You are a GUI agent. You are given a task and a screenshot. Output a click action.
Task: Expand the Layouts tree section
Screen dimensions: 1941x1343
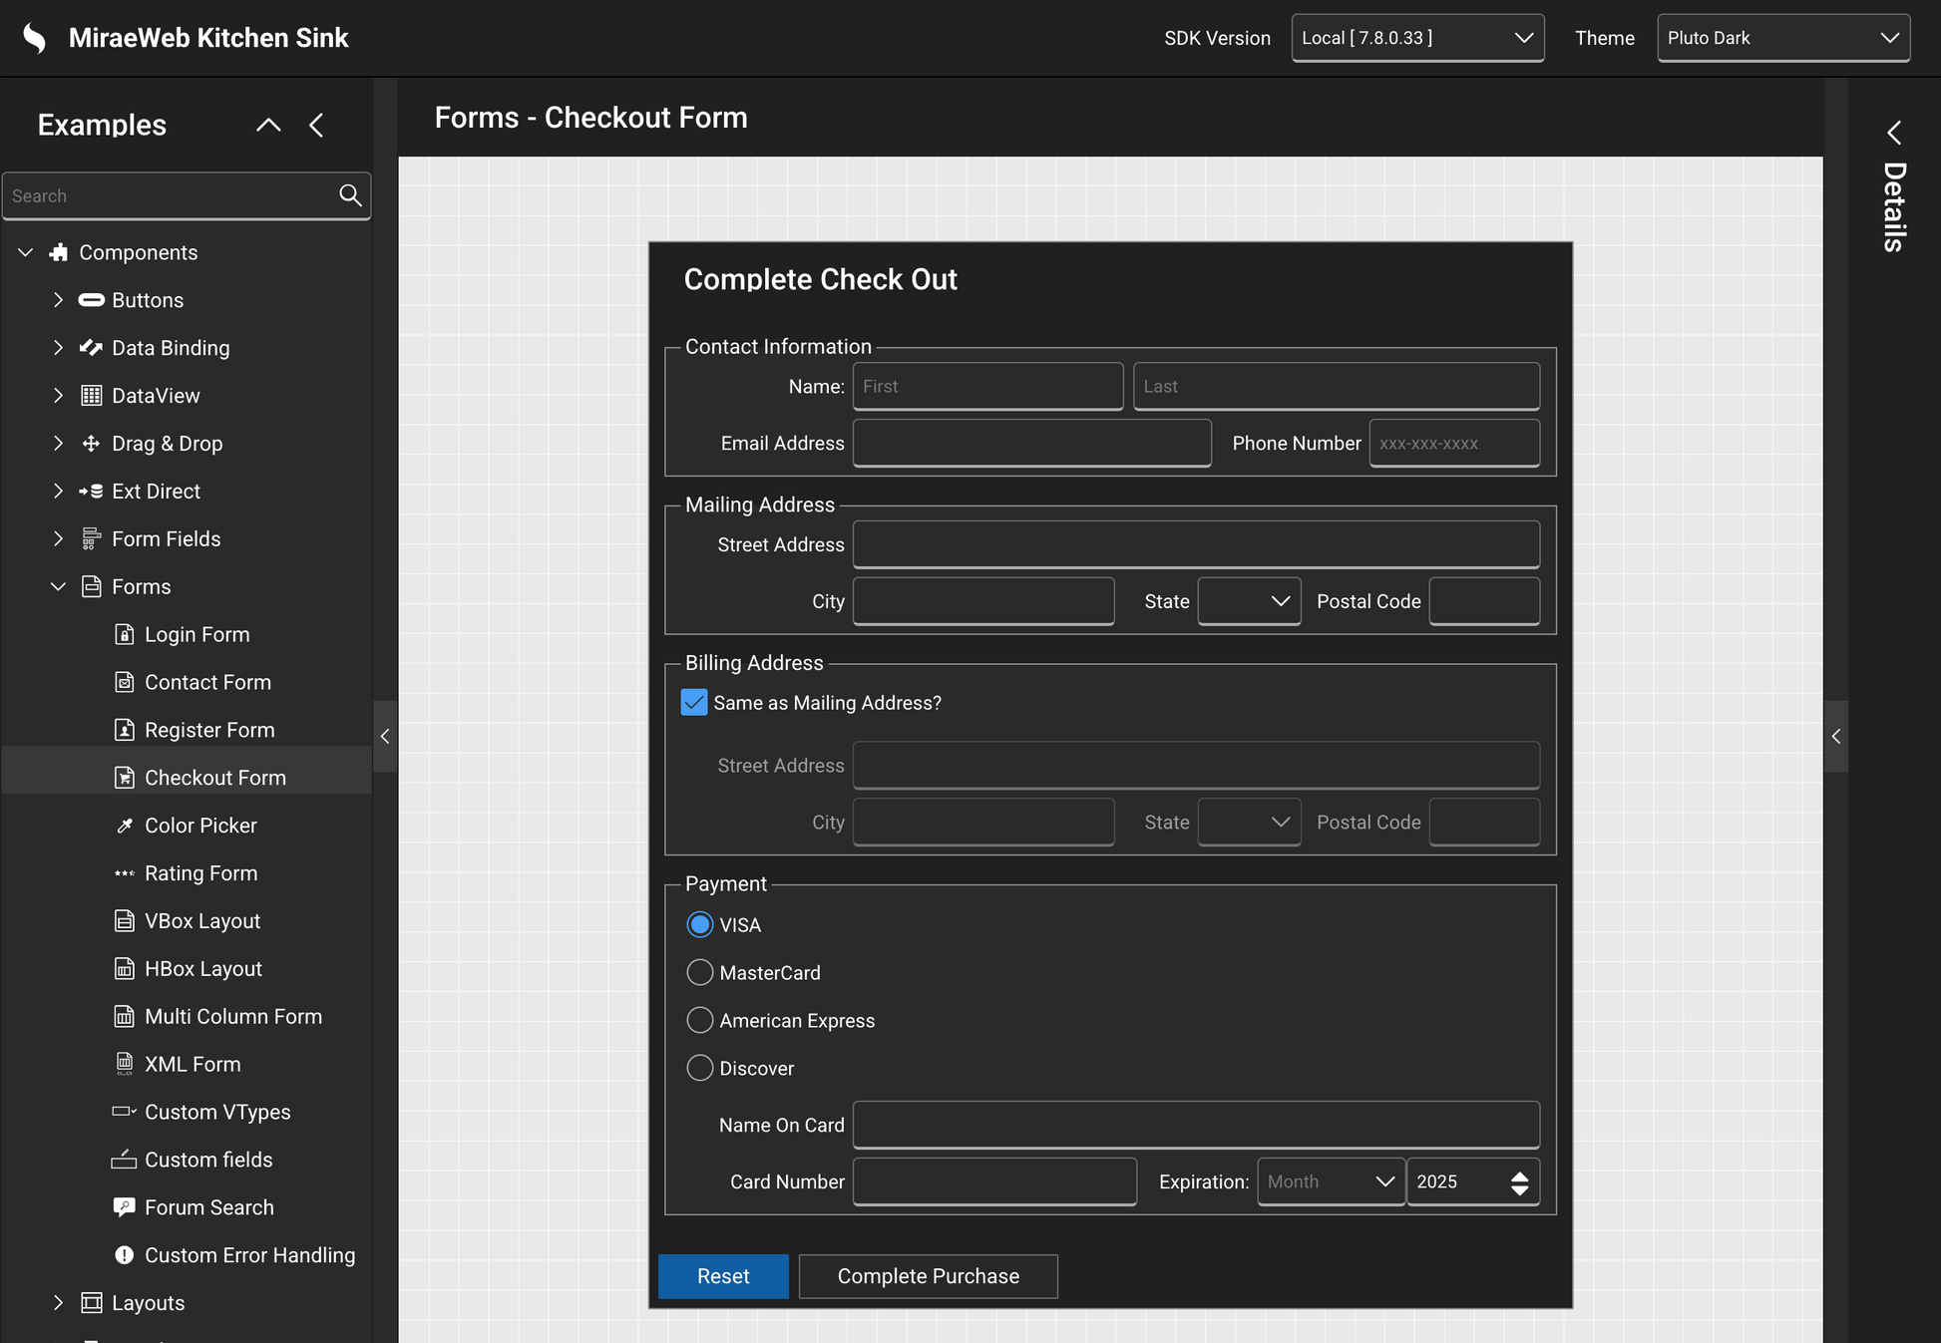58,1302
